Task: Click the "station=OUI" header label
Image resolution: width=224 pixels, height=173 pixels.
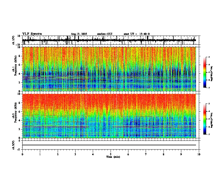Action: 105,34
